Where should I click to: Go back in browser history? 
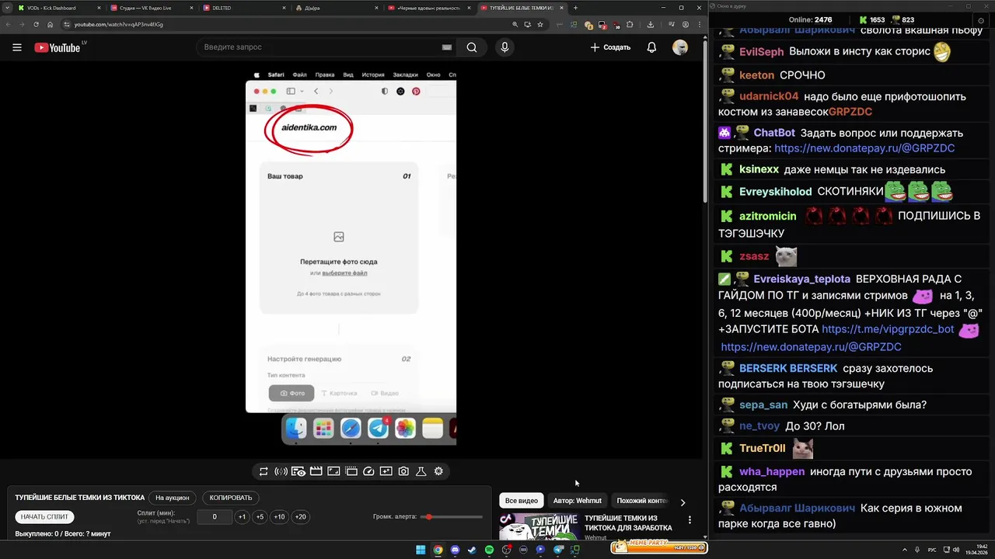point(8,24)
